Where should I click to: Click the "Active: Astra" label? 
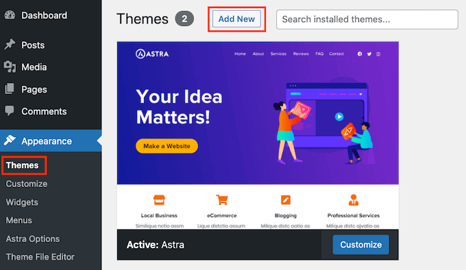(156, 245)
